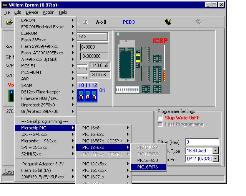The height and width of the screenshot is (196, 246).
Task: Click the disabled Fast Programming checkbox
Action: point(160,124)
